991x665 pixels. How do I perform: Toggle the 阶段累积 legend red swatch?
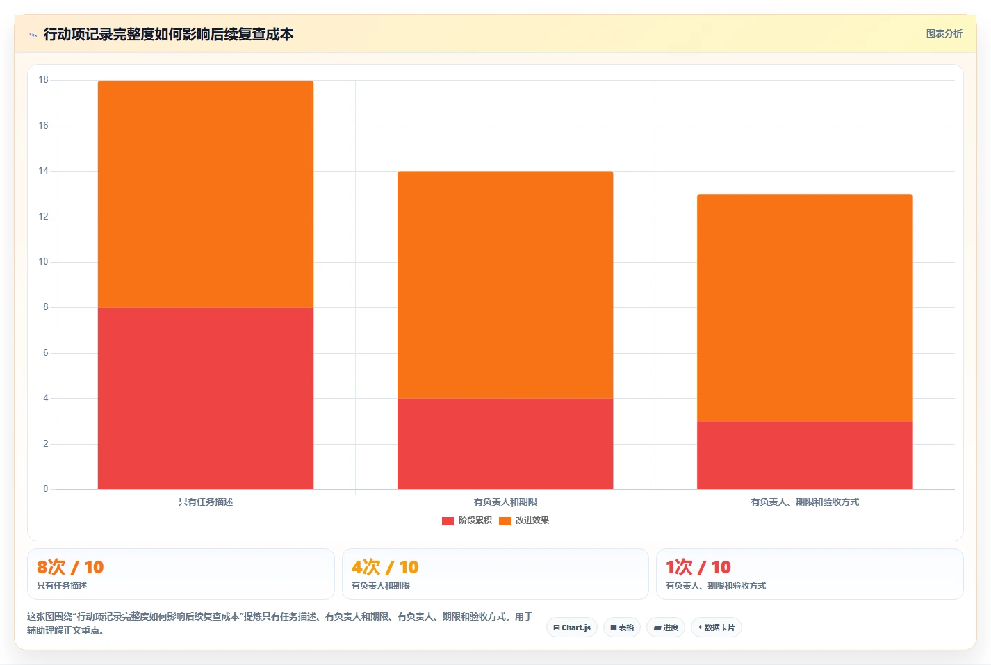[x=448, y=520]
